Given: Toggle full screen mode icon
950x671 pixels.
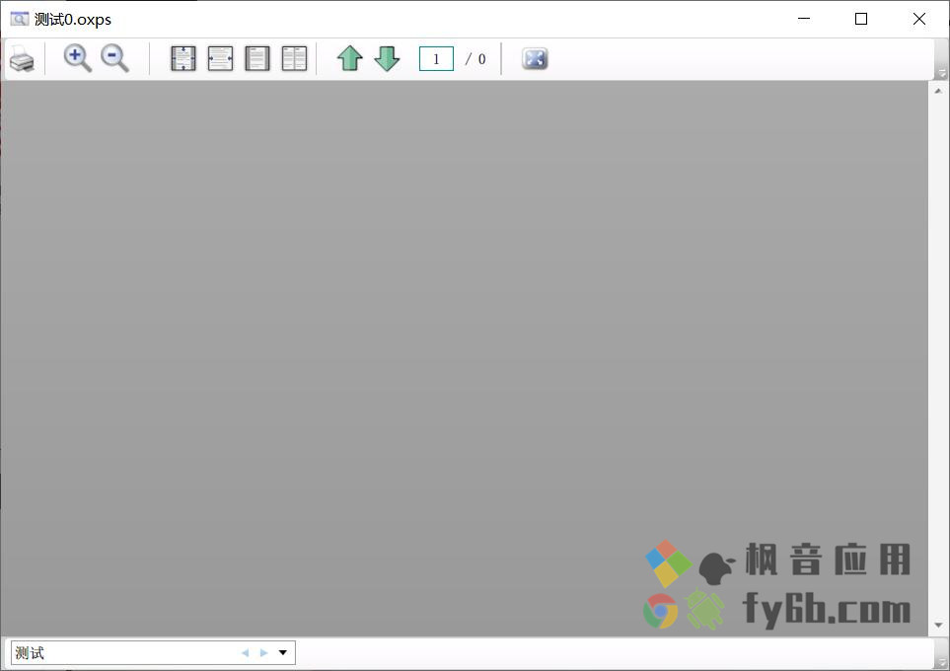Looking at the screenshot, I should (535, 59).
